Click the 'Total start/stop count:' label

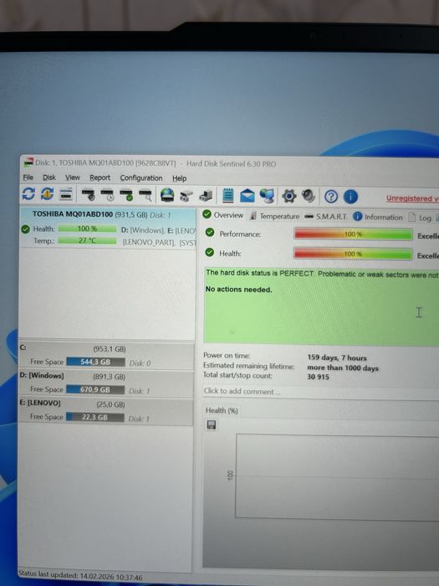(237, 375)
